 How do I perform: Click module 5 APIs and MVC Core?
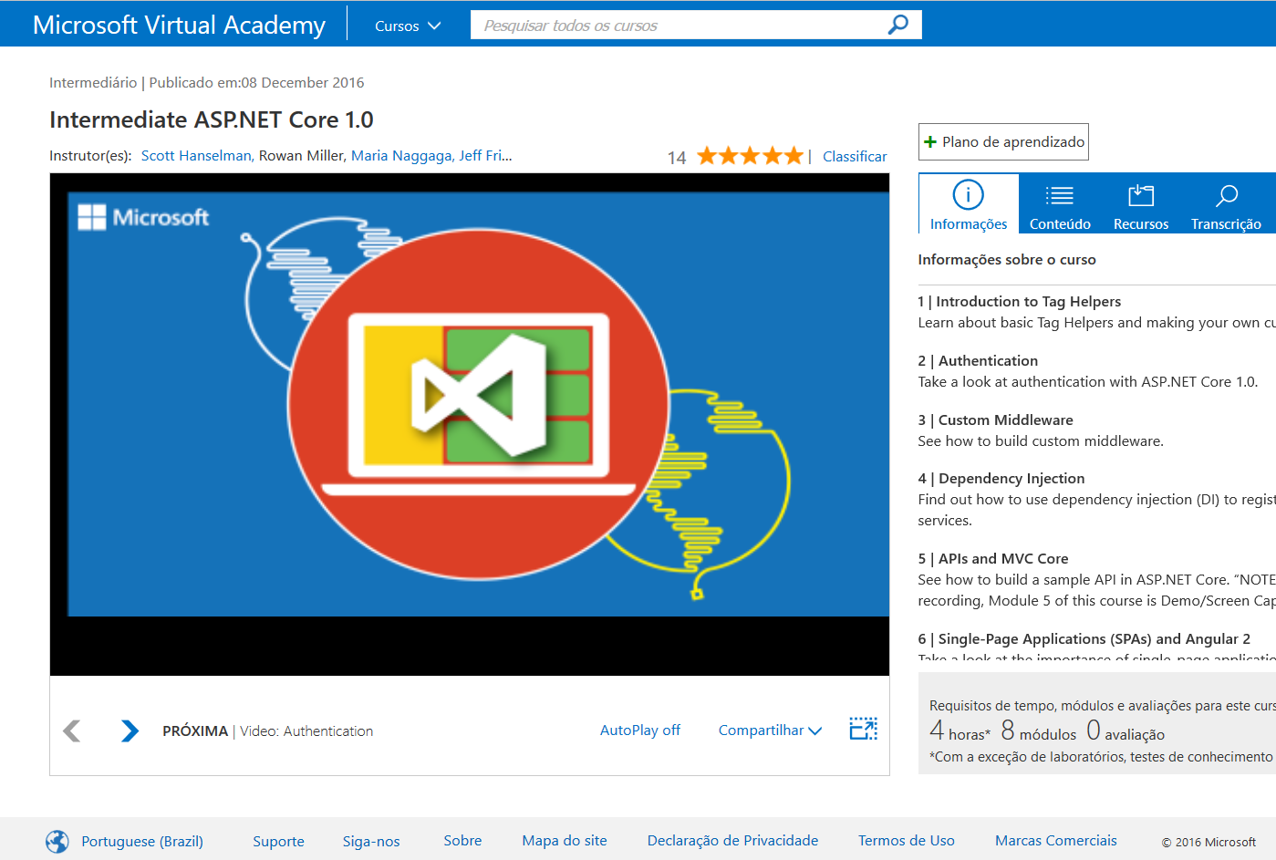[x=993, y=559]
